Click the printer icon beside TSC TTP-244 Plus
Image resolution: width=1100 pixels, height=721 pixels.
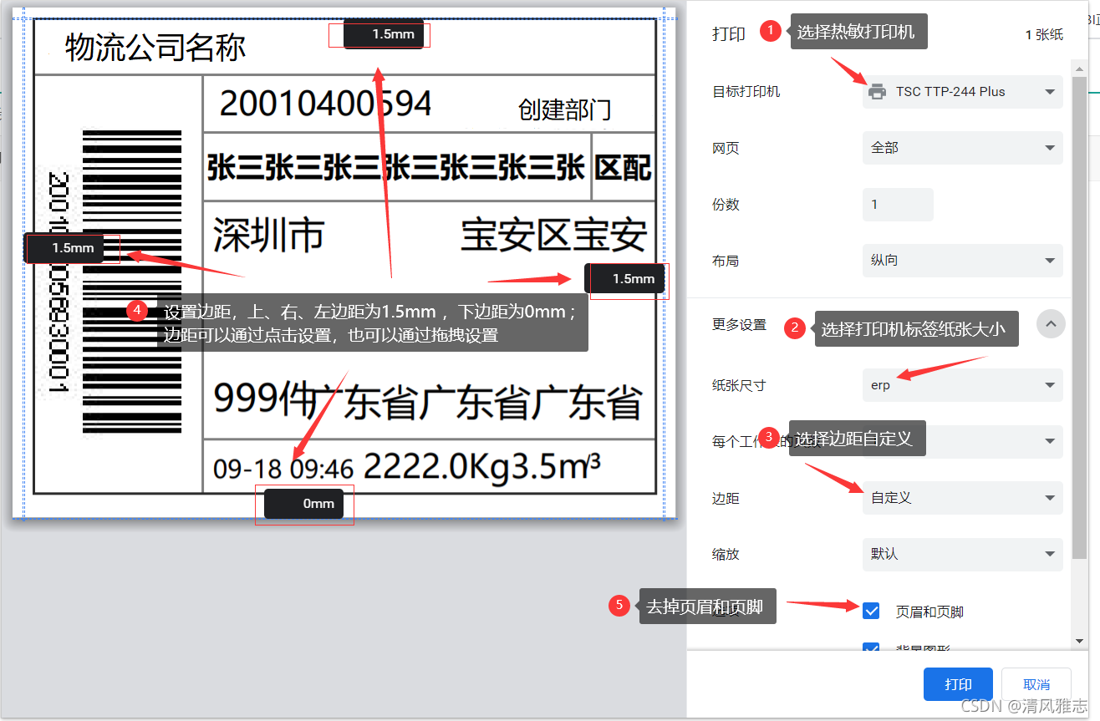point(877,92)
